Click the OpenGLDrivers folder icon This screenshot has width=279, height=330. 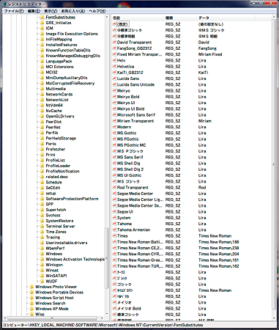coord(42,117)
